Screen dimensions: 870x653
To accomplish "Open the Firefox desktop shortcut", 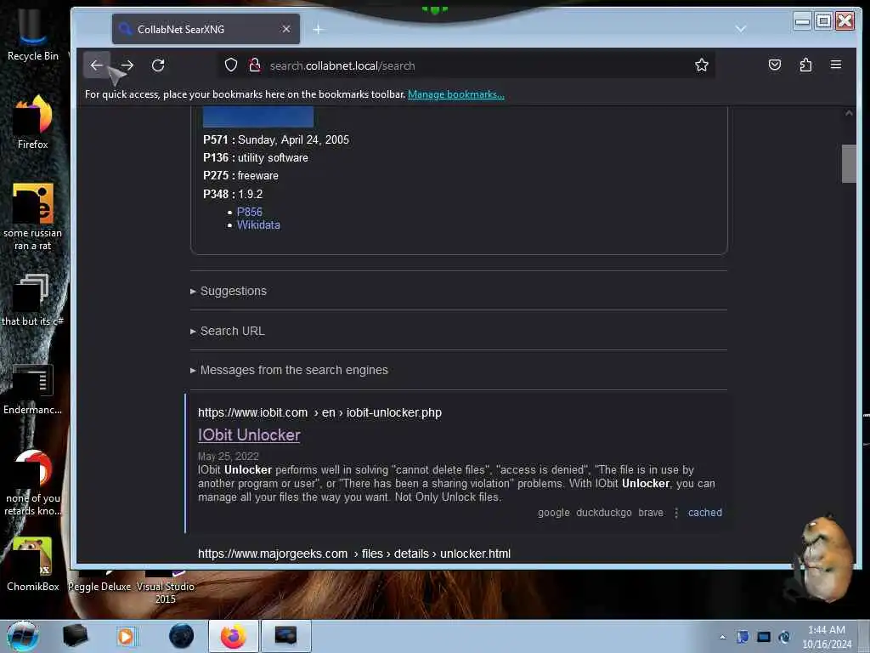I will click(x=33, y=122).
